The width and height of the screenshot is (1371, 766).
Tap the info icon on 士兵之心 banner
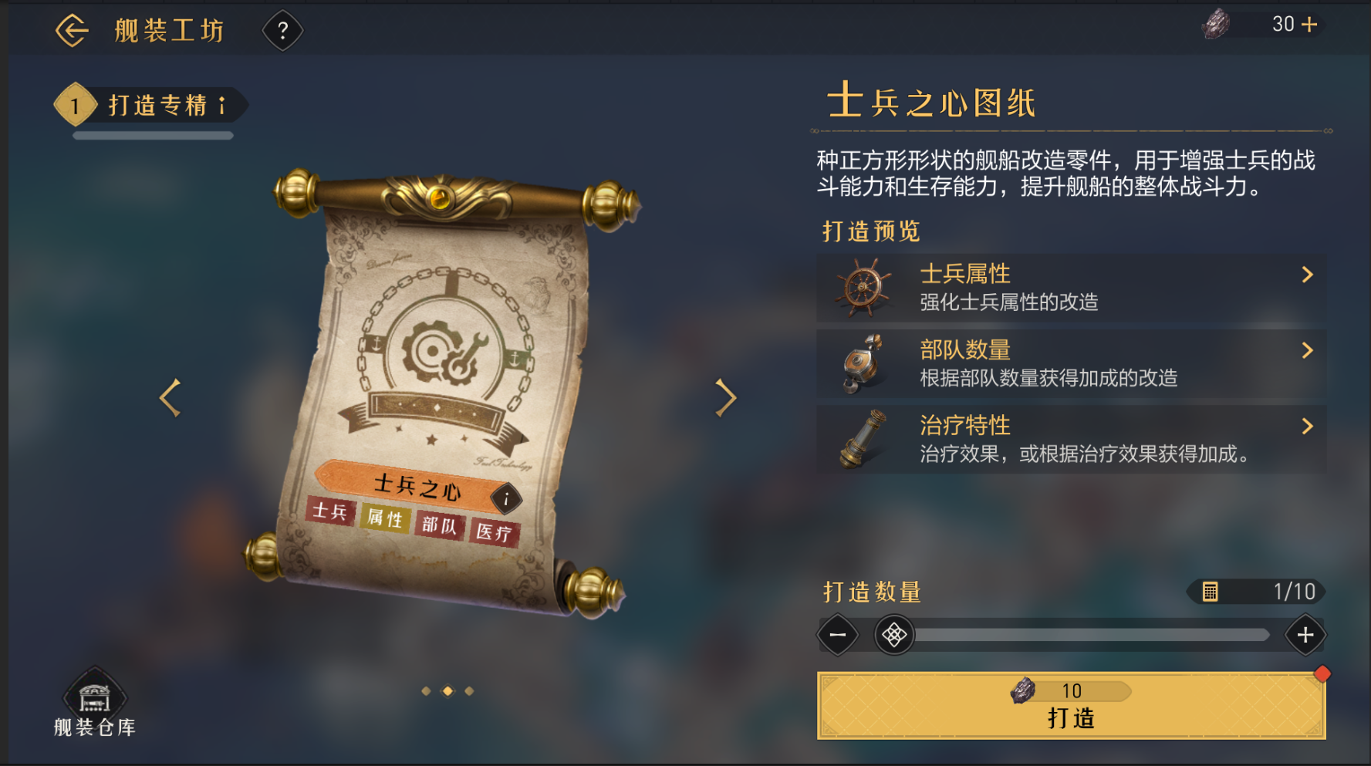coord(506,499)
